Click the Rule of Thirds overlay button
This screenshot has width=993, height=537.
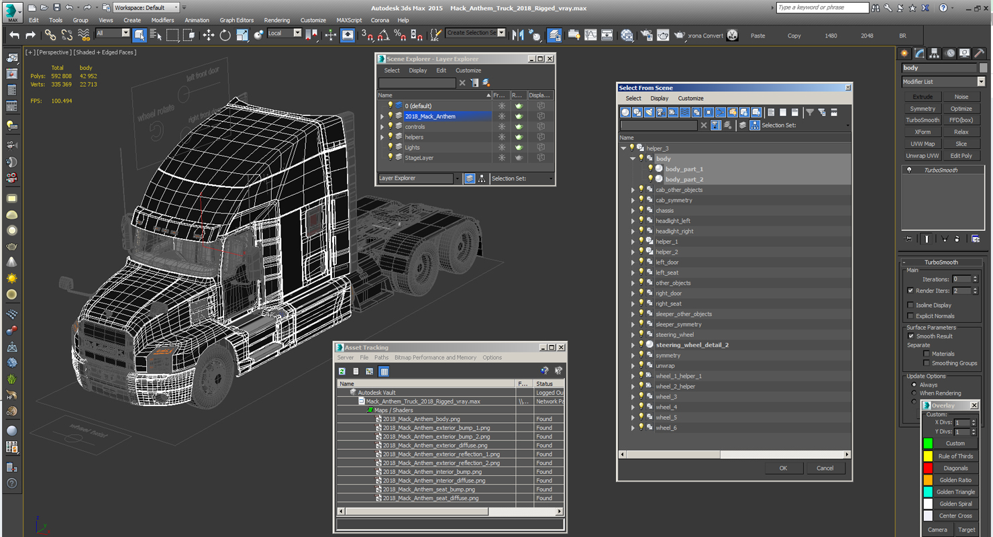955,456
